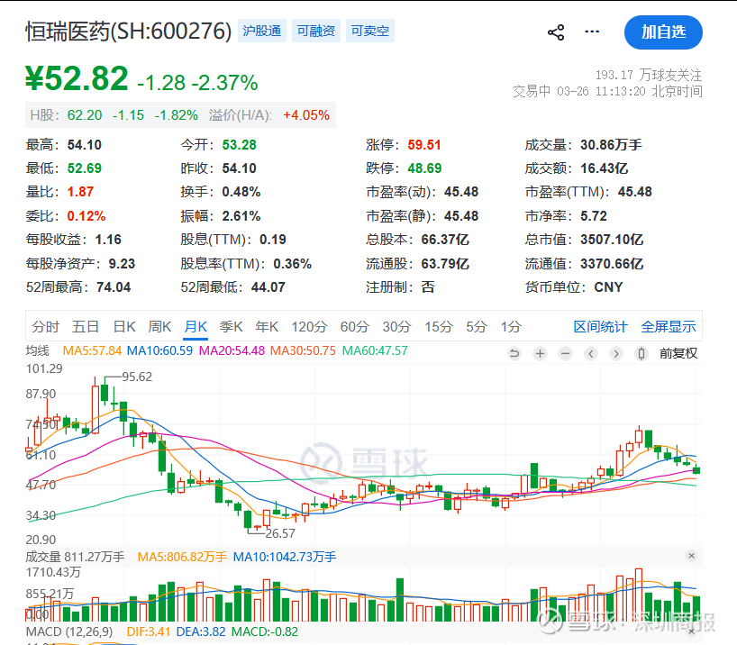
Task: Select the 30分 chart interval
Action: [396, 326]
